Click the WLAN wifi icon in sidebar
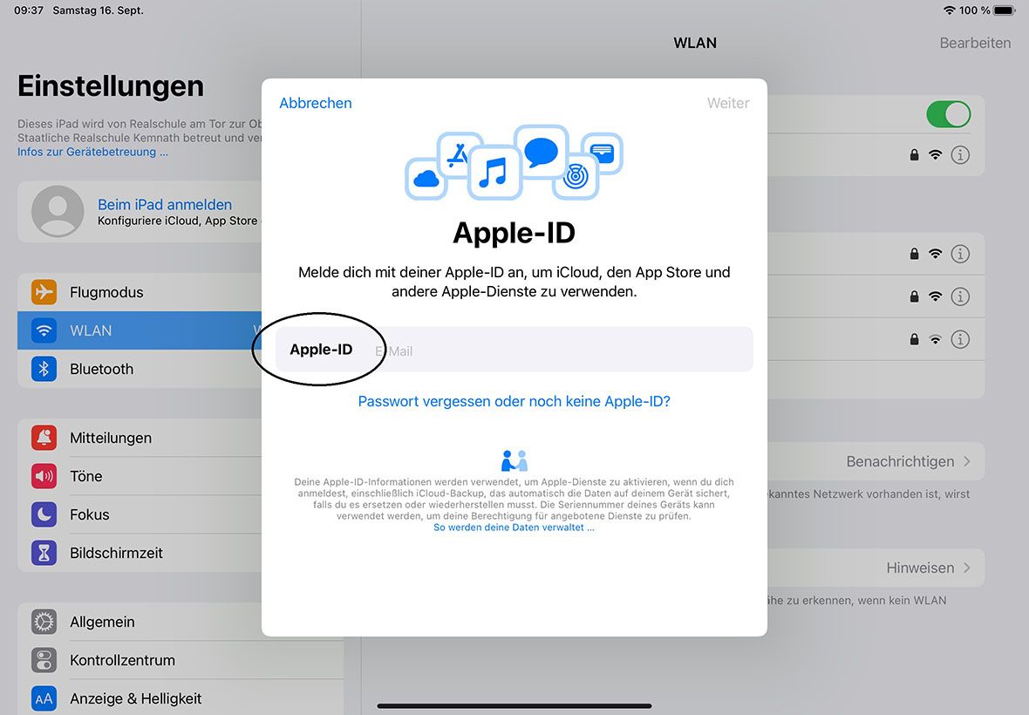1029x715 pixels. coord(44,330)
